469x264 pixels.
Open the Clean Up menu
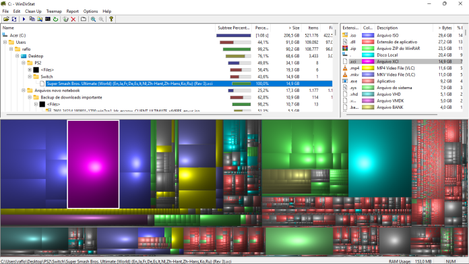coord(33,11)
